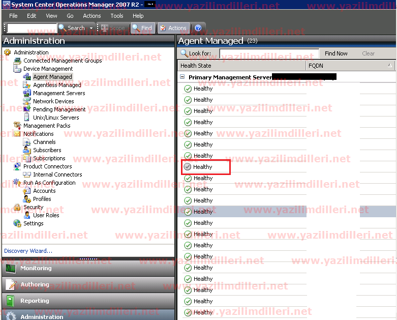Click the Agentless Managed tree icon
Image resolution: width=397 pixels, height=320 pixels.
click(27, 85)
